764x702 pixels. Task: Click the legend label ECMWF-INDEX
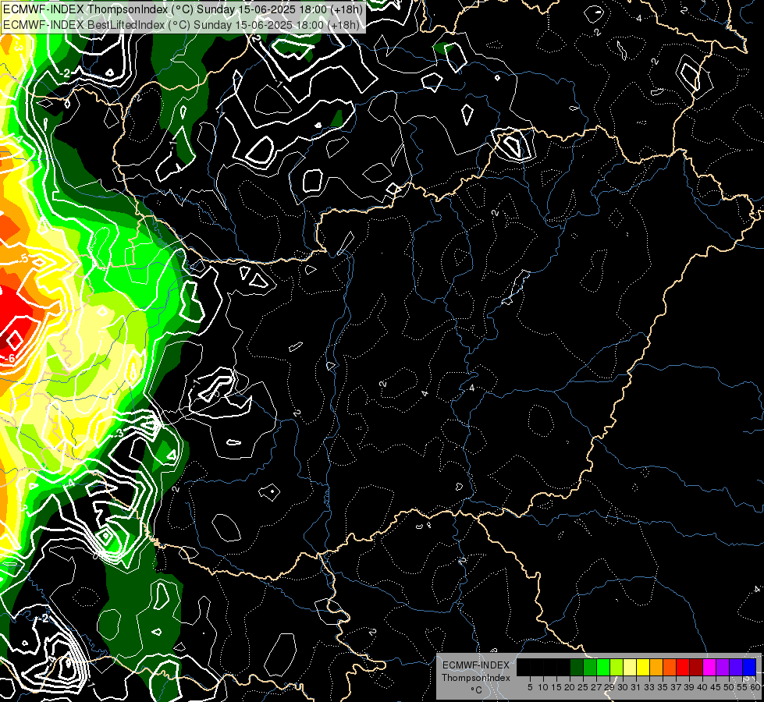476,665
